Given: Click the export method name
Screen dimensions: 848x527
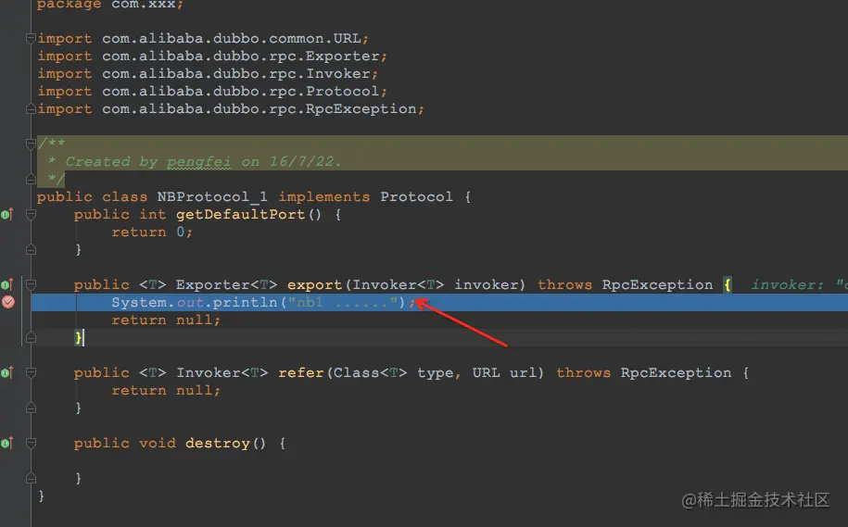Looking at the screenshot, I should click(315, 285).
